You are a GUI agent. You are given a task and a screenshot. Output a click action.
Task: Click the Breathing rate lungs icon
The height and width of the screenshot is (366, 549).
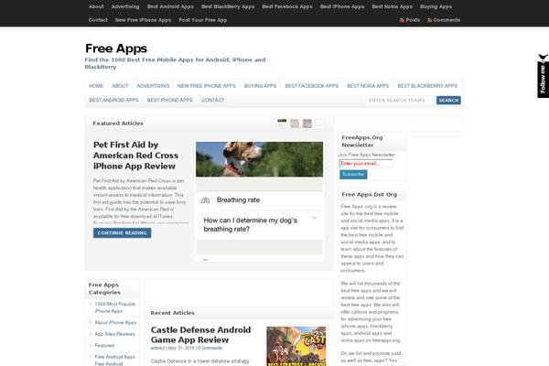click(206, 200)
